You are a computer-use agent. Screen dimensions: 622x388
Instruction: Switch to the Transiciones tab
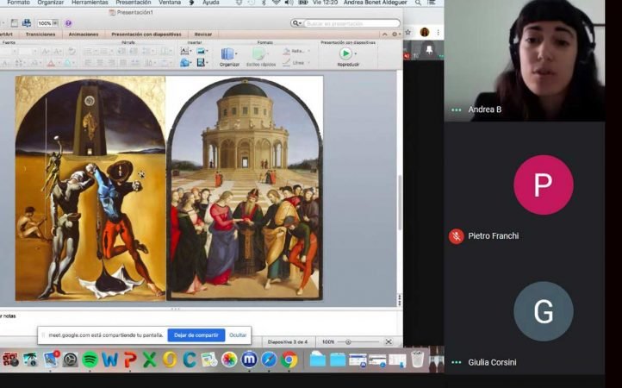coord(40,34)
